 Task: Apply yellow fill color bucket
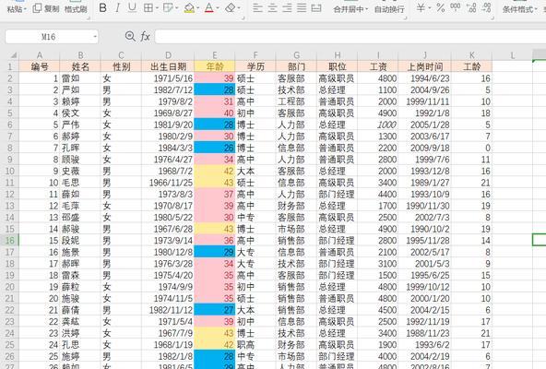(x=189, y=8)
